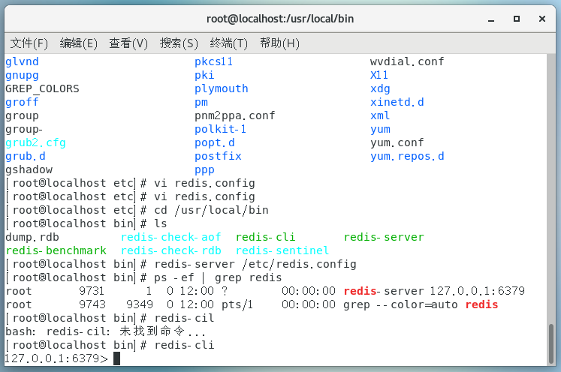
Task: Click the polkit-1 directory name
Action: pyautogui.click(x=220, y=129)
